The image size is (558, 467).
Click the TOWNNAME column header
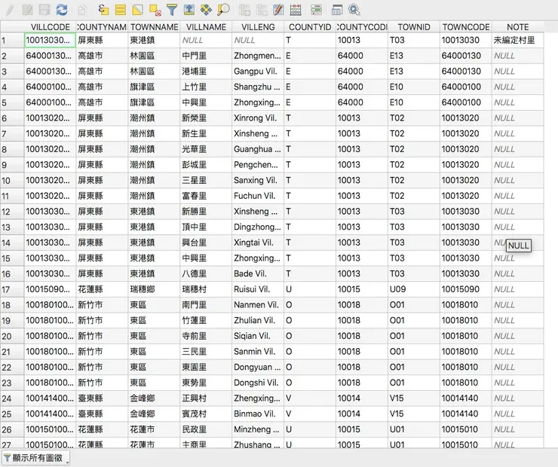[154, 27]
